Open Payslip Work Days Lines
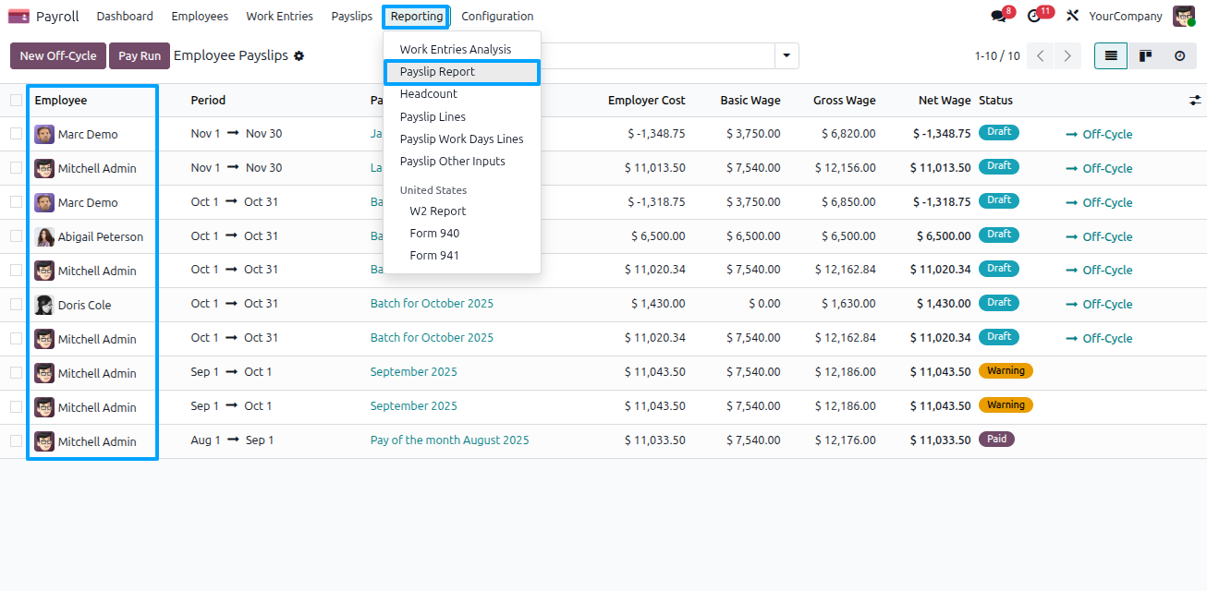Screen dimensions: 1207x591 (462, 139)
